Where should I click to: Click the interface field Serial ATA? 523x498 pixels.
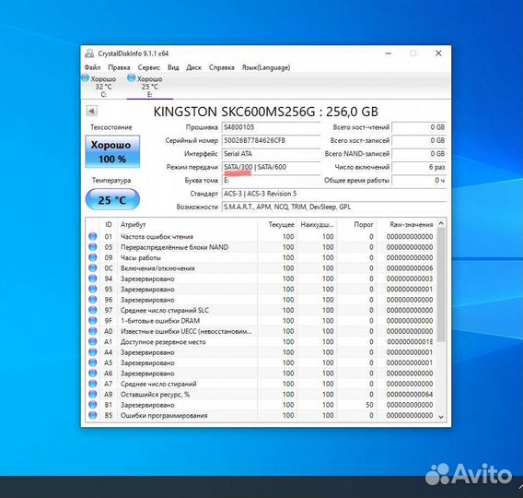[271, 154]
